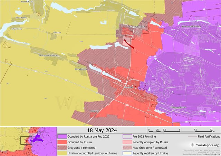Click the Field fortifications line symbol in legend

click(193, 137)
